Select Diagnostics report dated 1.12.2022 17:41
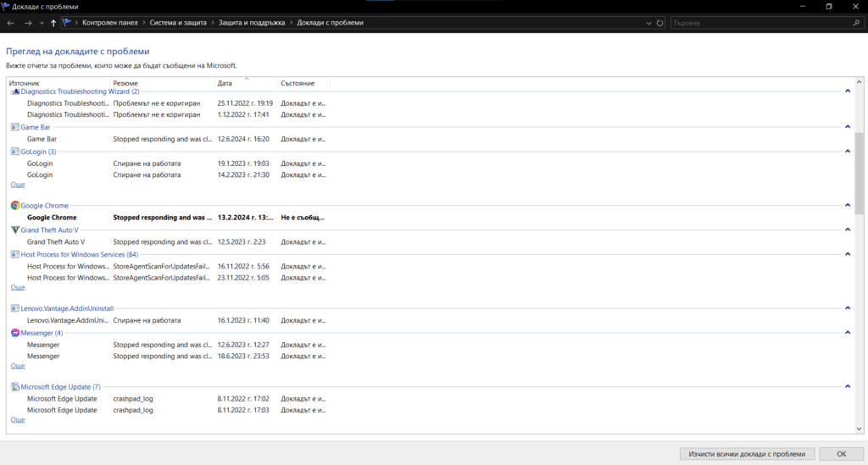This screenshot has height=465, width=868. coord(169,115)
